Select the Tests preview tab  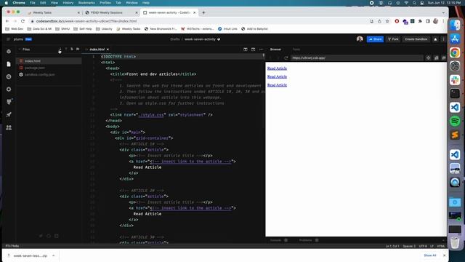pyautogui.click(x=296, y=49)
